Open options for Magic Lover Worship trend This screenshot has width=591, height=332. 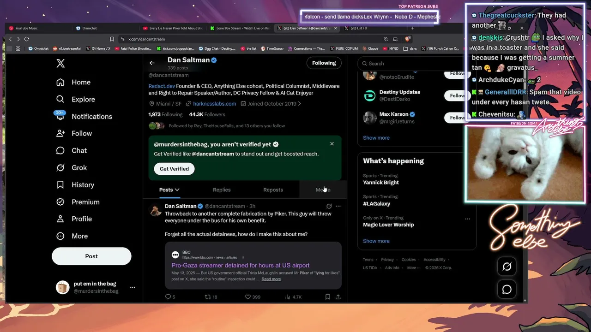(x=468, y=219)
